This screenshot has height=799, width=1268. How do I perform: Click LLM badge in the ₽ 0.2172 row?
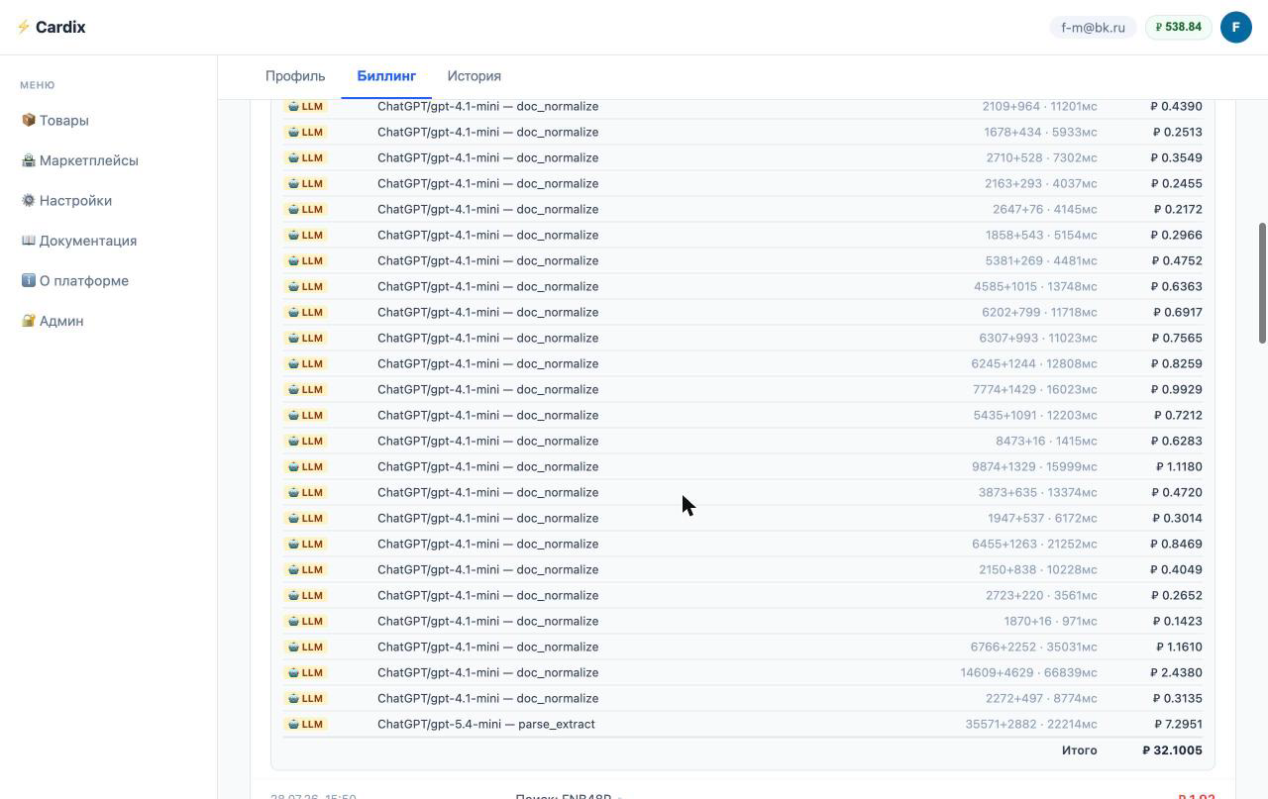[305, 209]
